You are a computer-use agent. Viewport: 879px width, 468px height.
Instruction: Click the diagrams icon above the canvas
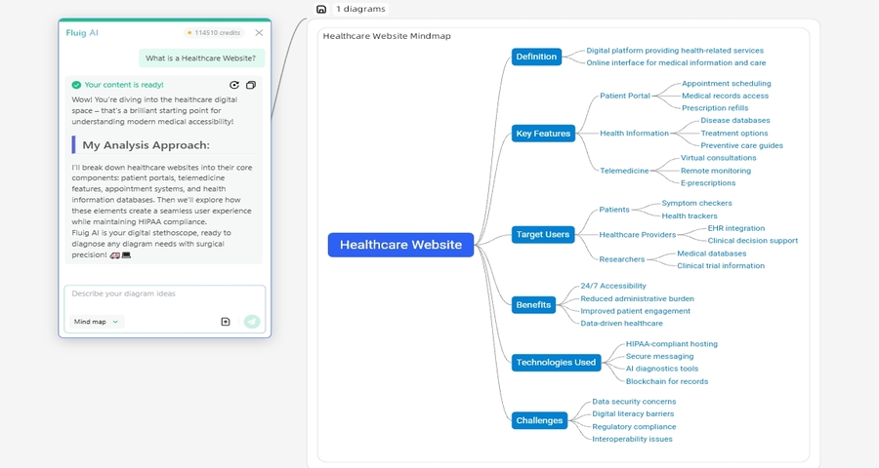tap(321, 9)
